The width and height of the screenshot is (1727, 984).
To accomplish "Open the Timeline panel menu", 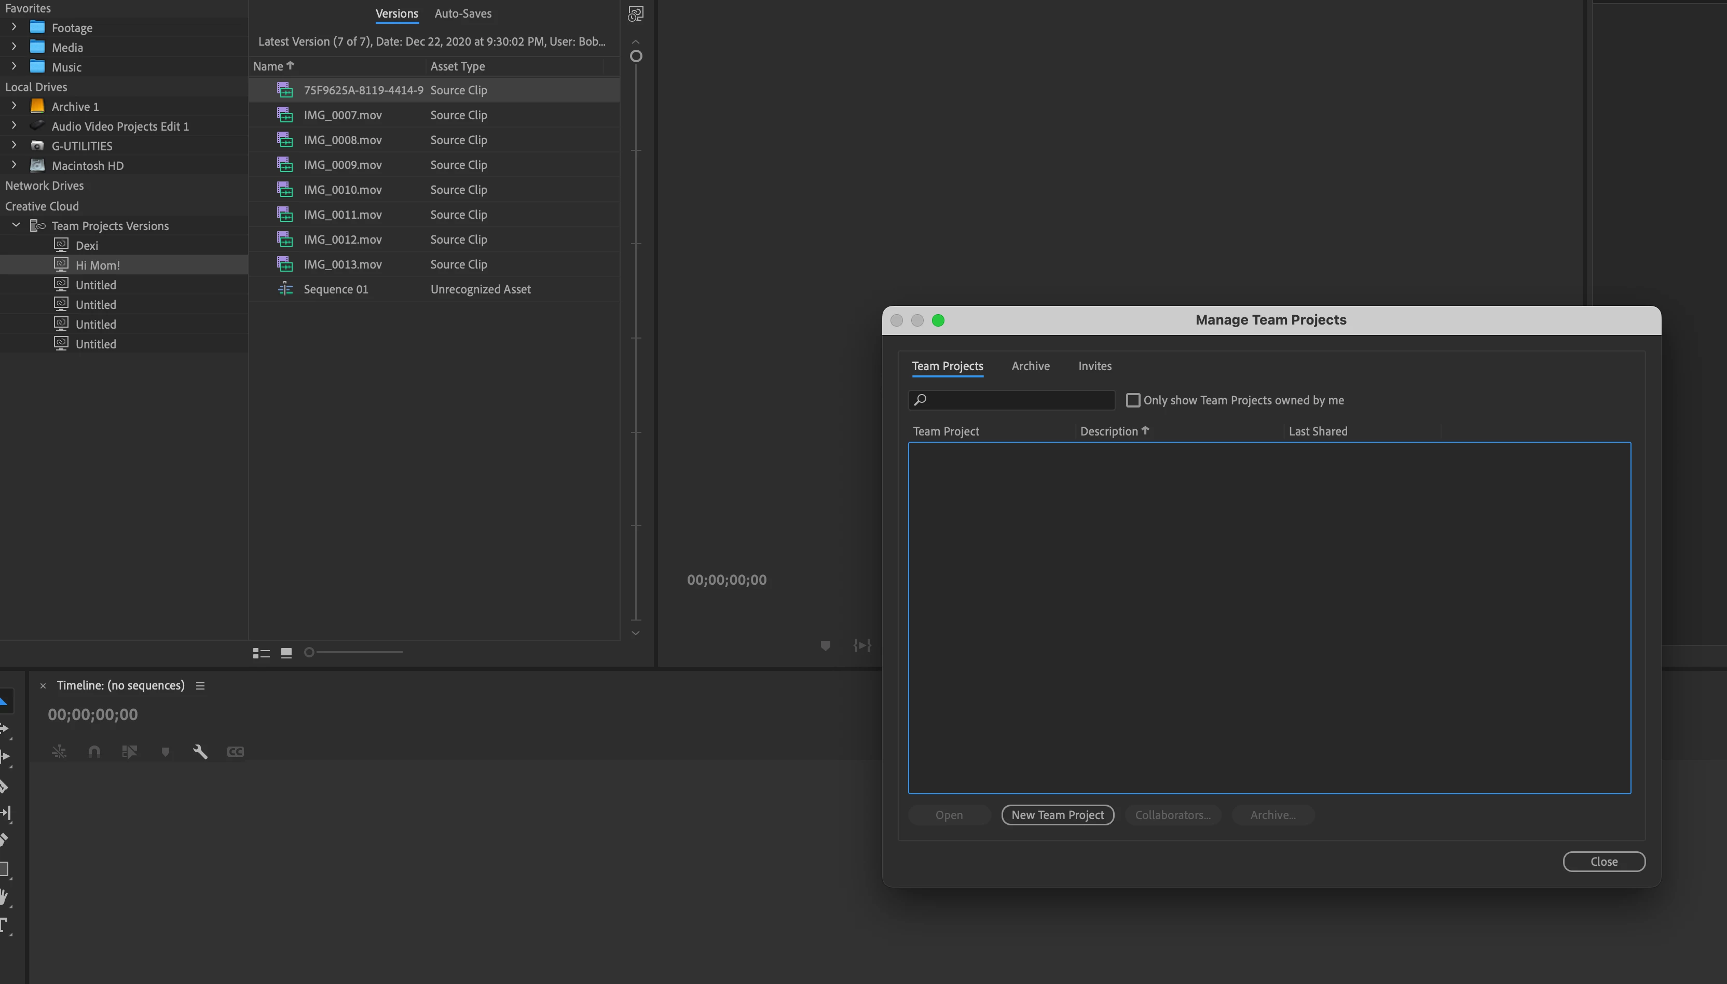I will coord(200,685).
